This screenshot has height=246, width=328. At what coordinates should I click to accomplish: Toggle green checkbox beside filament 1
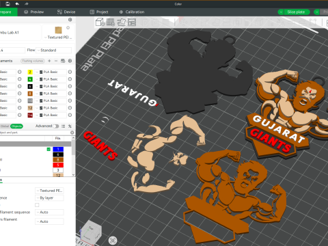(49, 149)
